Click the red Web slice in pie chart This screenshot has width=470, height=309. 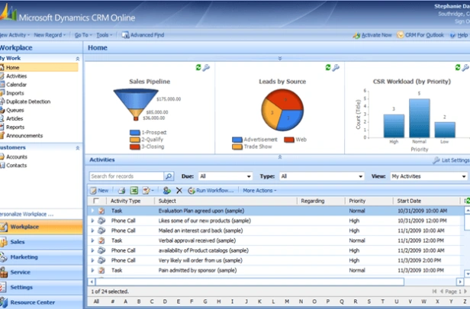click(283, 101)
